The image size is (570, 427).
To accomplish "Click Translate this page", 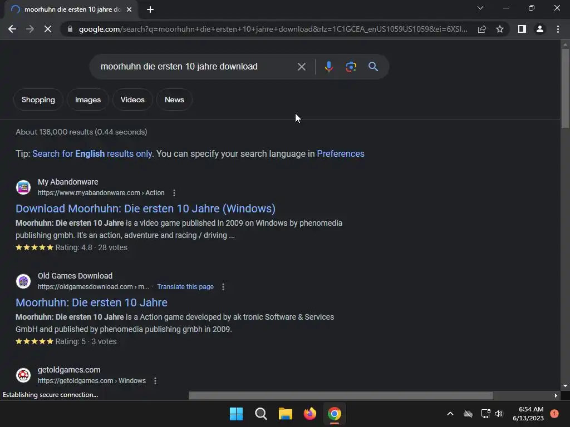I will click(185, 287).
